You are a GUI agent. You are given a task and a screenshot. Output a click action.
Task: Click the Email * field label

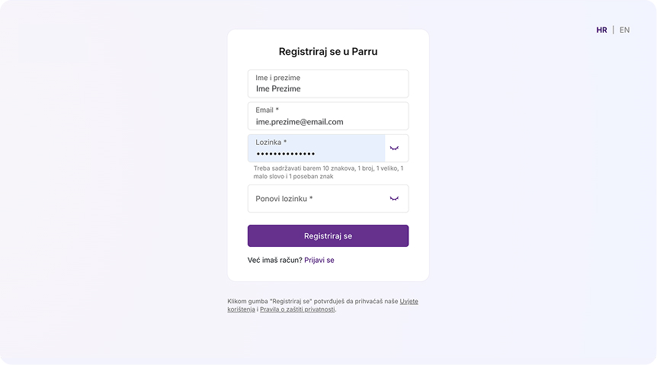coord(267,110)
